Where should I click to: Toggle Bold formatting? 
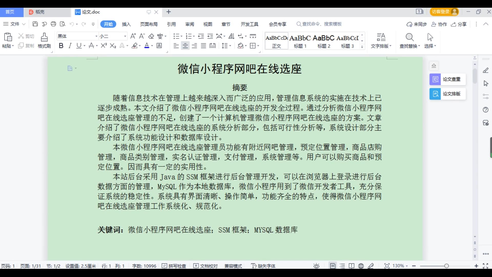pyautogui.click(x=61, y=46)
